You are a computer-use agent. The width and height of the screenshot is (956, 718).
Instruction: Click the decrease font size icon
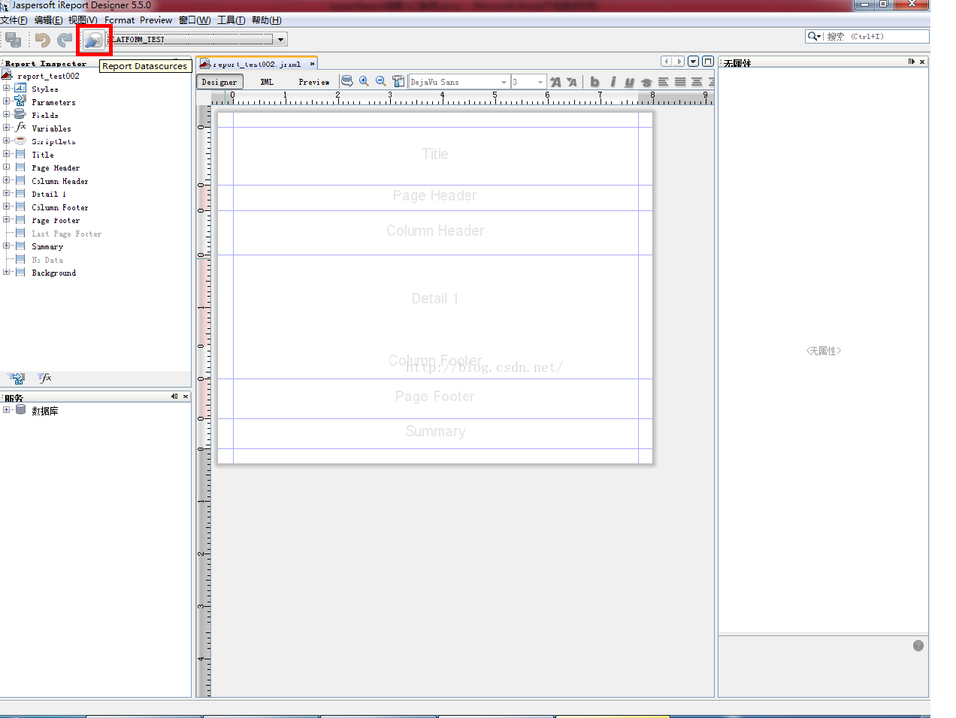[x=572, y=82]
